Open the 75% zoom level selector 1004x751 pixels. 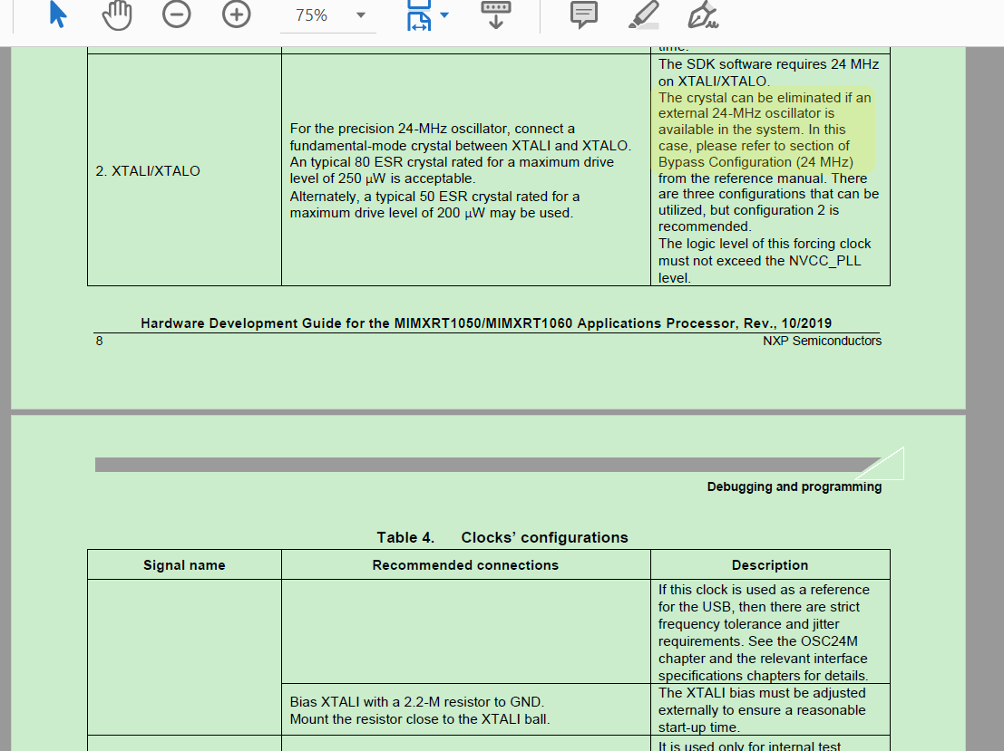(327, 14)
